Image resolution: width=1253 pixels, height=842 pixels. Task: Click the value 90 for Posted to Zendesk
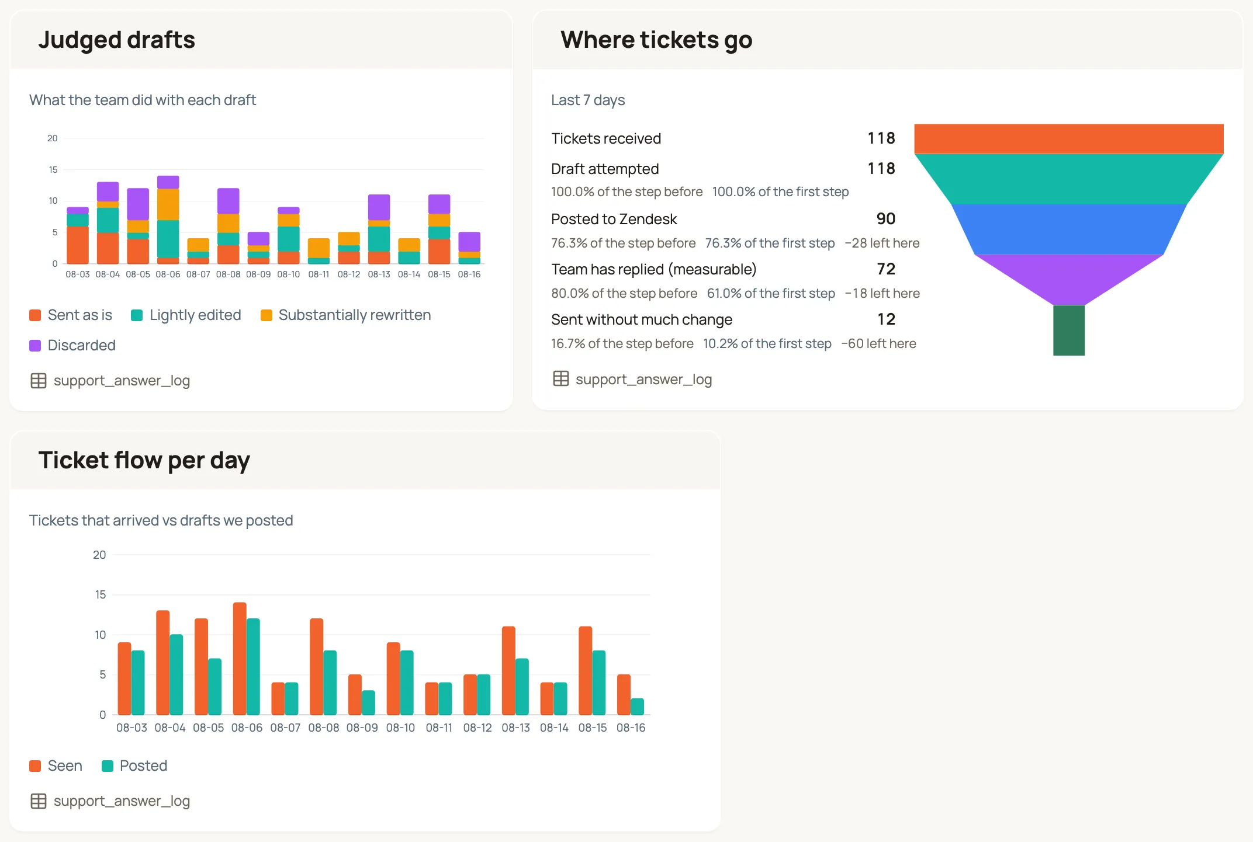click(x=886, y=219)
